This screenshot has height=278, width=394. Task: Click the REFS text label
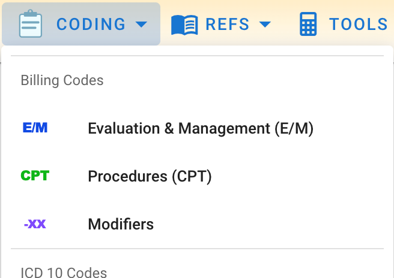[x=228, y=25]
